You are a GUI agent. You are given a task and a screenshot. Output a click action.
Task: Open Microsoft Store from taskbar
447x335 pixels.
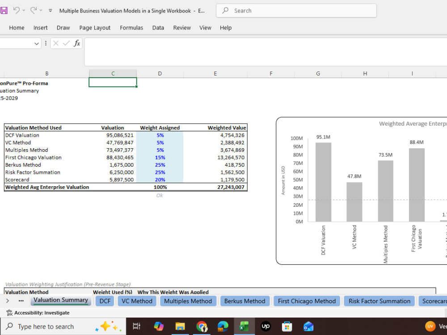[287, 327]
